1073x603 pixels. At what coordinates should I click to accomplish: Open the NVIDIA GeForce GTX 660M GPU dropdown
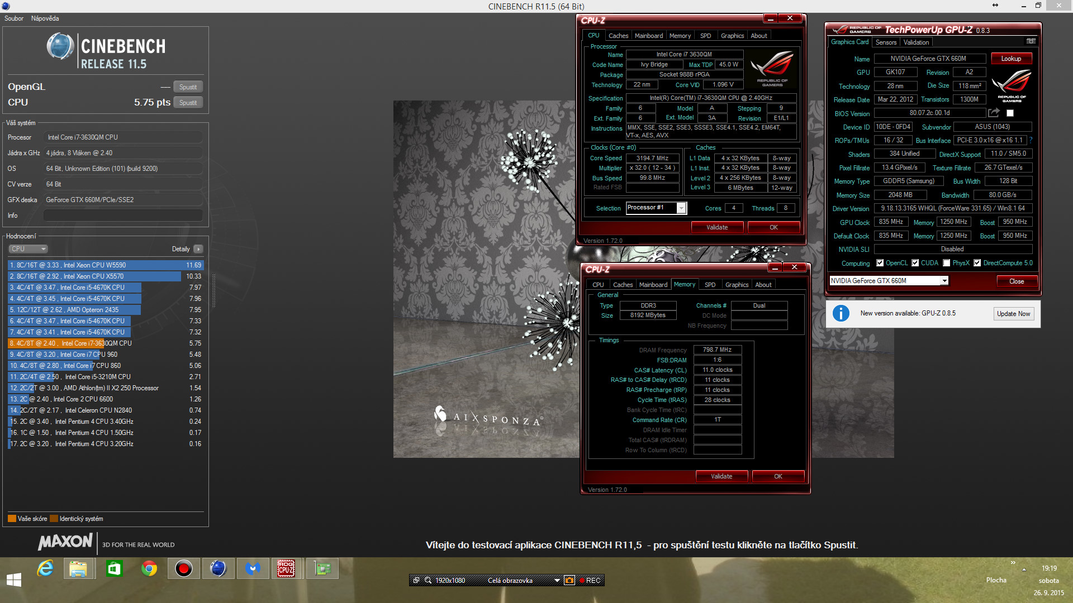(x=944, y=281)
